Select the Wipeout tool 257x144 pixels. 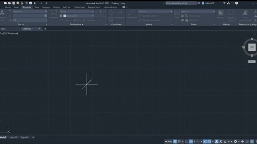[x=220, y=14]
